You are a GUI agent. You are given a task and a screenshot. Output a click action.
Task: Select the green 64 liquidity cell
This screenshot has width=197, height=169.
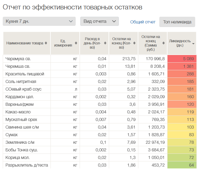(x=181, y=165)
